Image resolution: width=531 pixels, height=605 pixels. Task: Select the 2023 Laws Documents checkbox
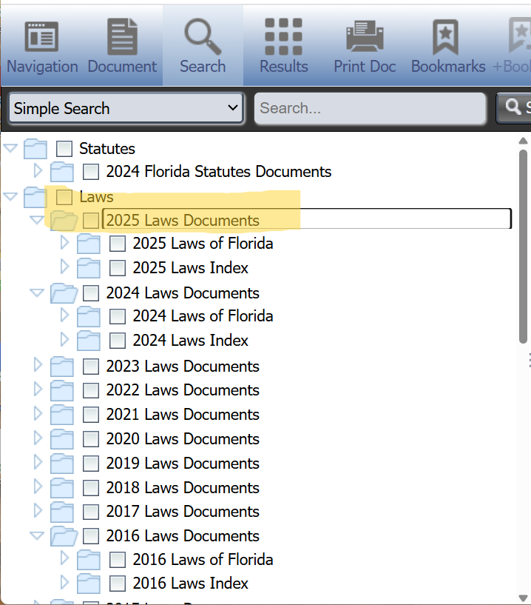90,367
